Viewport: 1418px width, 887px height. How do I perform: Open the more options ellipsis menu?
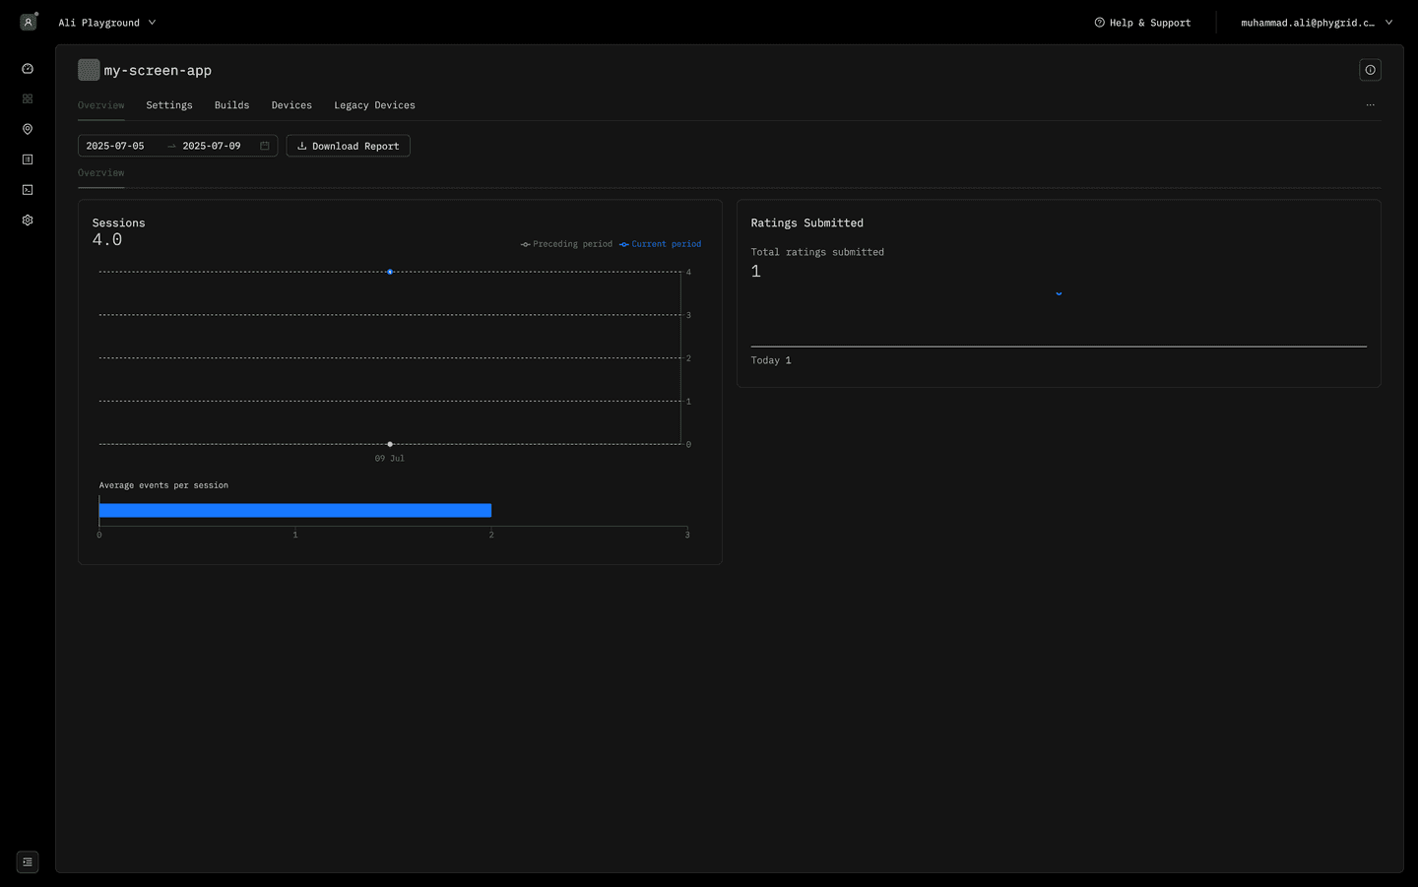click(x=1370, y=104)
